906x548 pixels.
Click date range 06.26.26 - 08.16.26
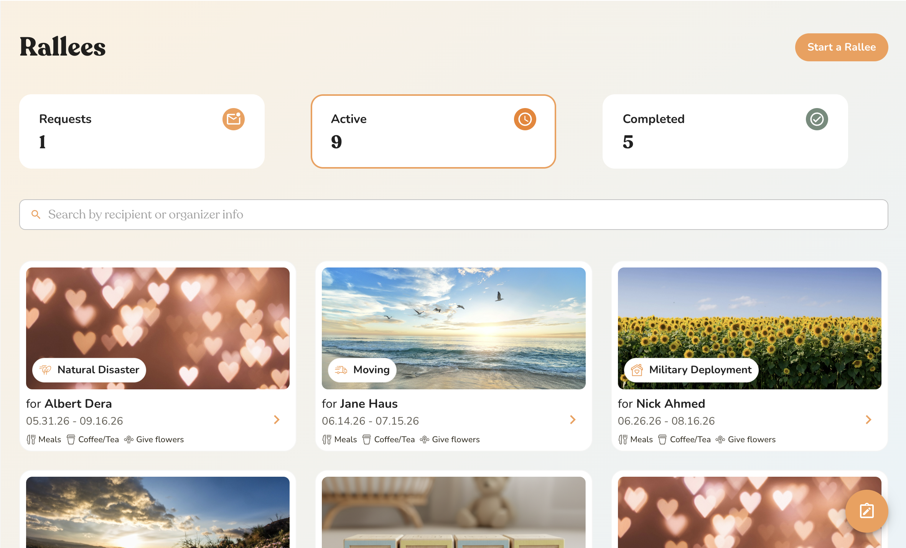pos(666,421)
